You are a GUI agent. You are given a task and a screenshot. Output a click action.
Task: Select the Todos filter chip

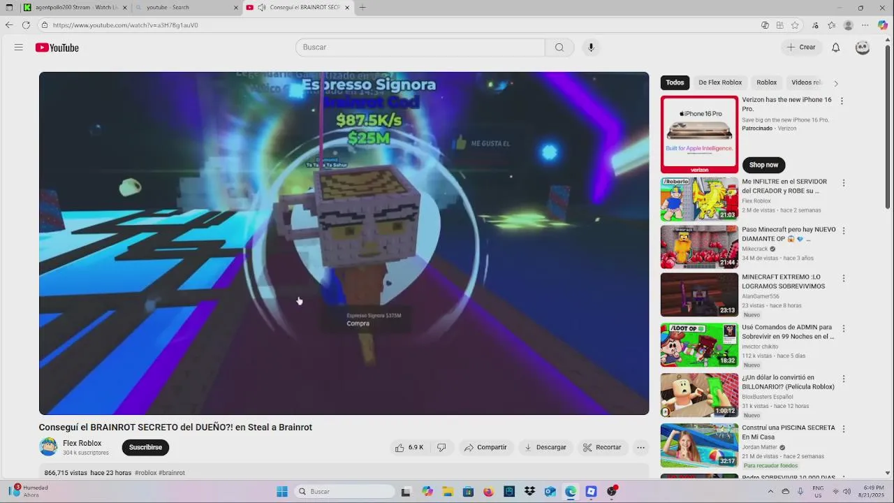[x=675, y=82]
